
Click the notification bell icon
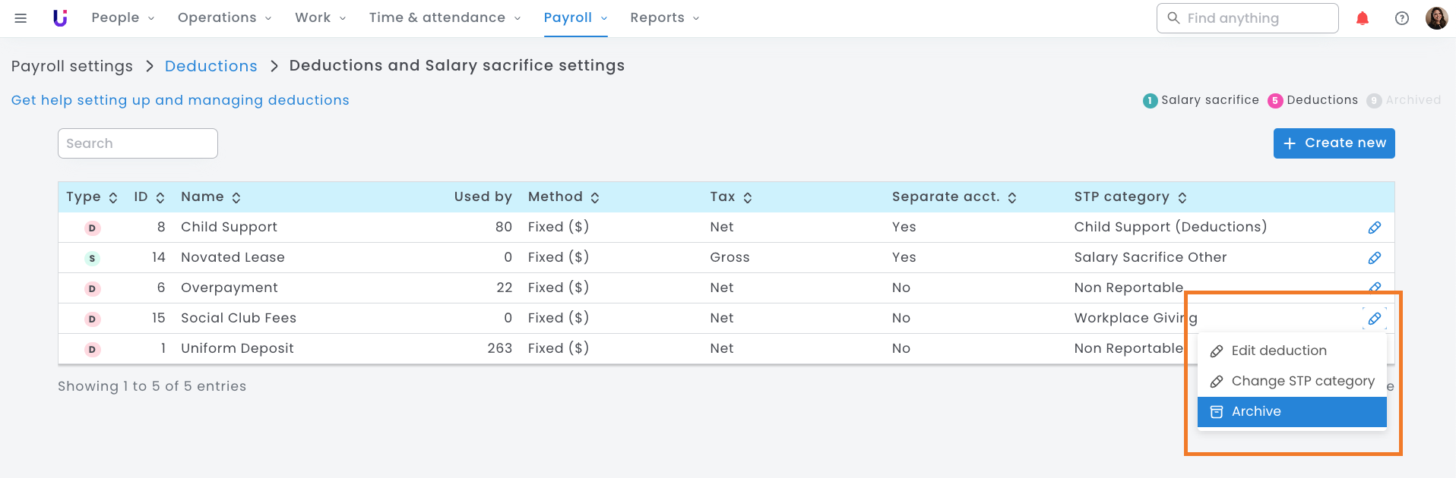pos(1363,18)
